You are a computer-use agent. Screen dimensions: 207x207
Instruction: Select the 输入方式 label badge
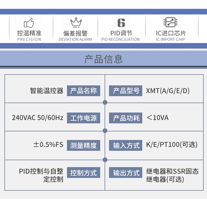tap(125, 145)
